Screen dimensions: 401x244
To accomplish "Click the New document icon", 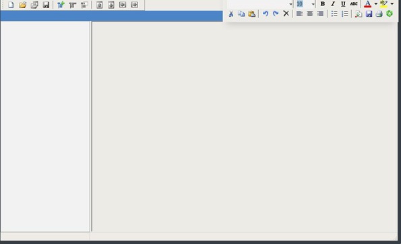I will pos(11,5).
